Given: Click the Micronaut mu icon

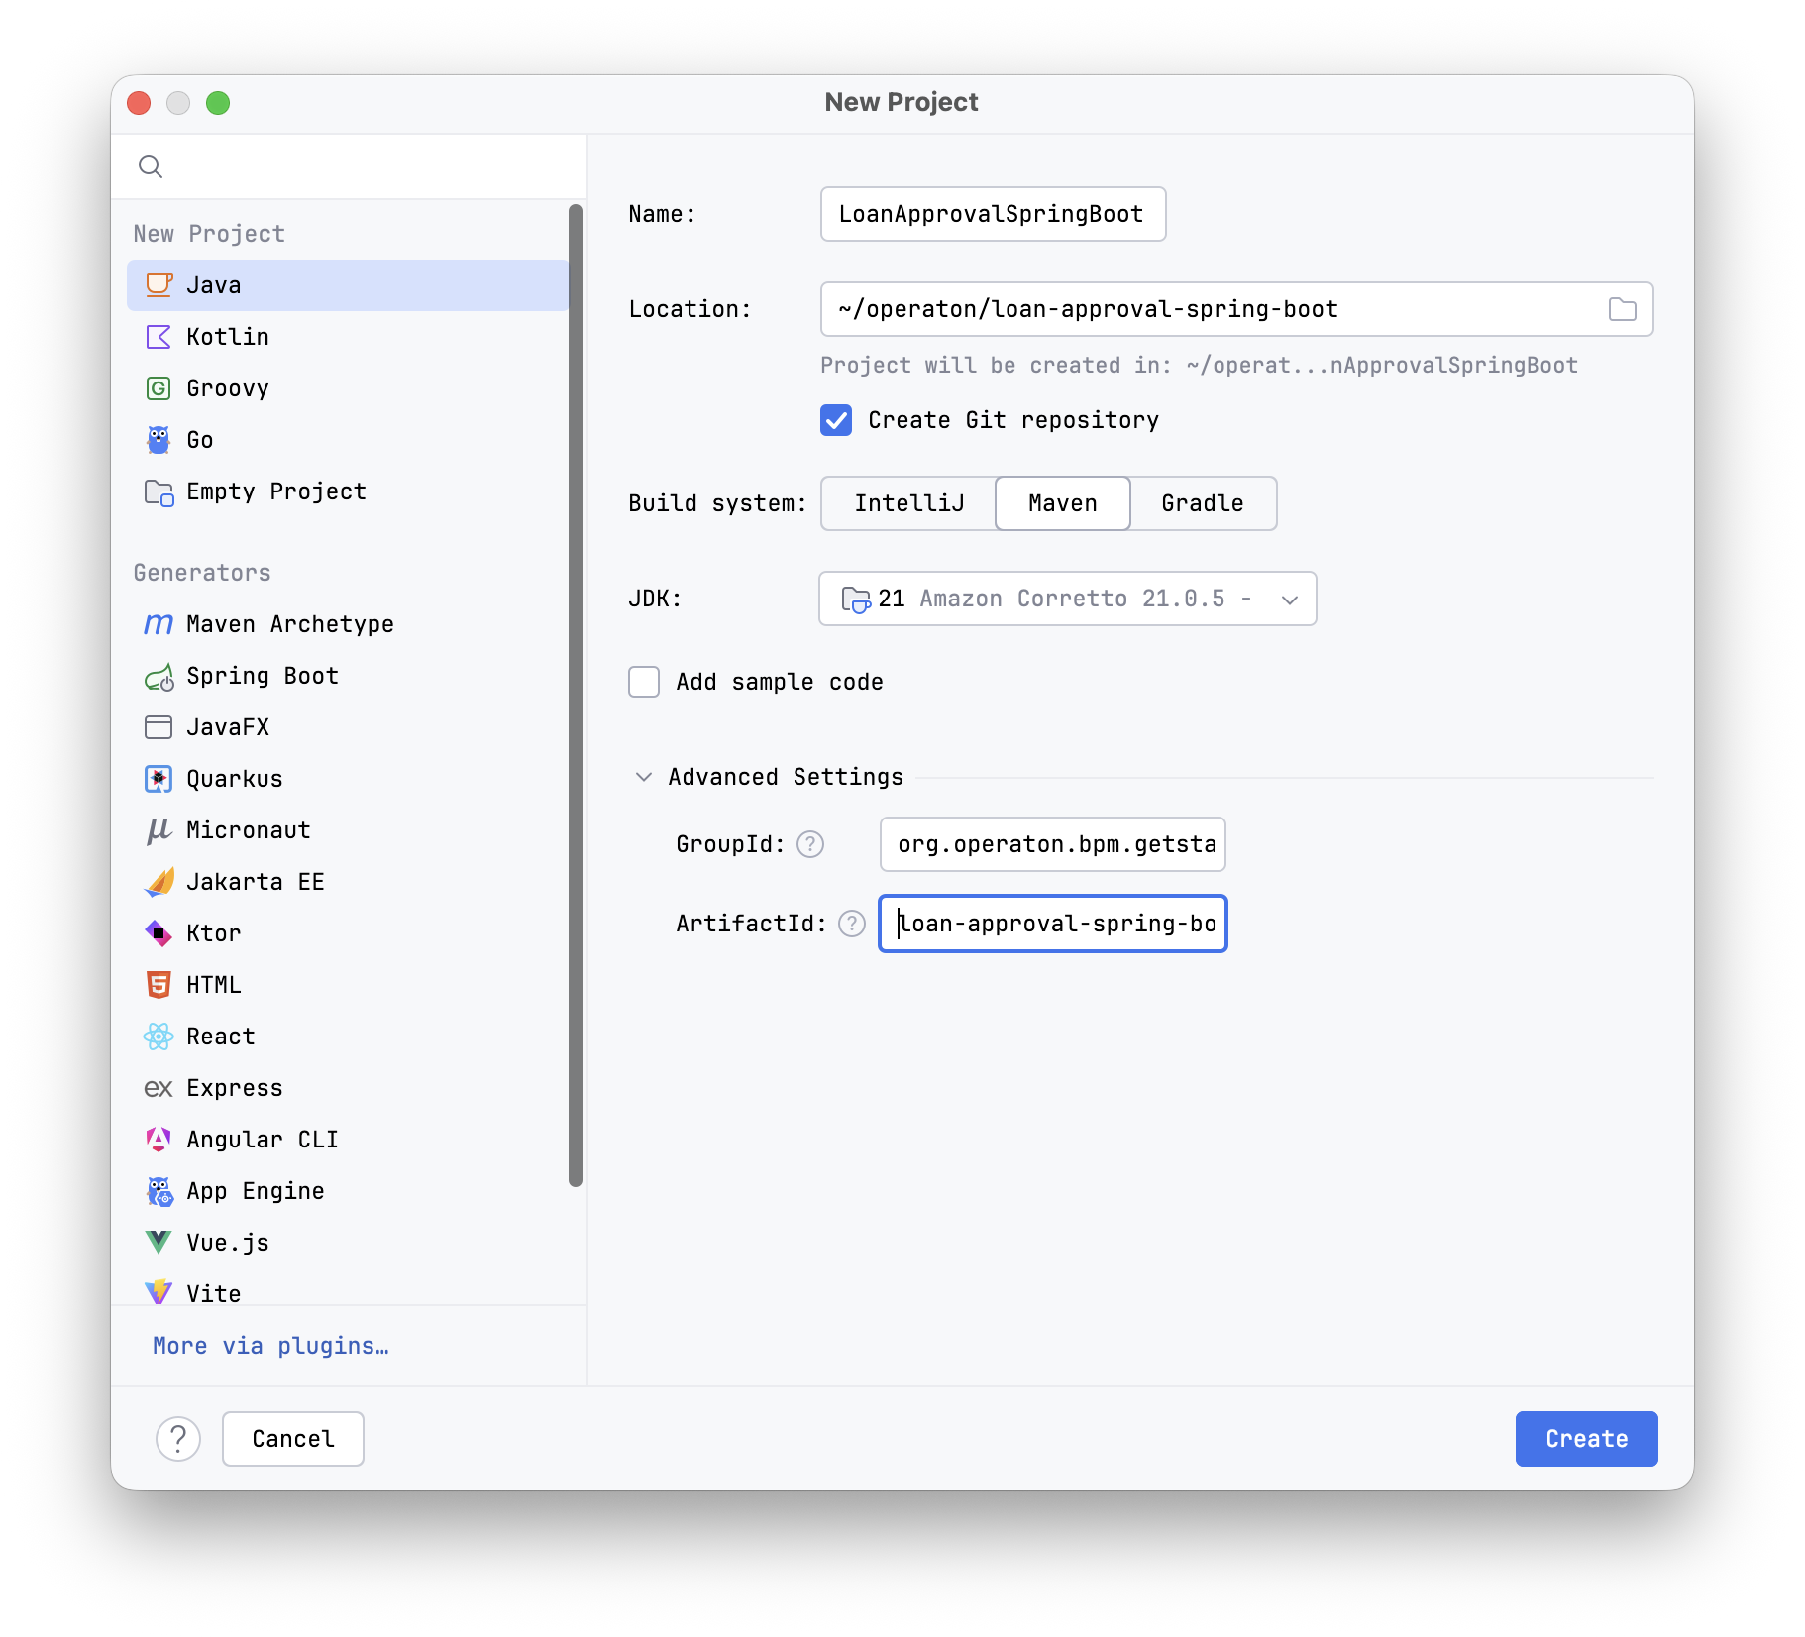Looking at the screenshot, I should 159,830.
